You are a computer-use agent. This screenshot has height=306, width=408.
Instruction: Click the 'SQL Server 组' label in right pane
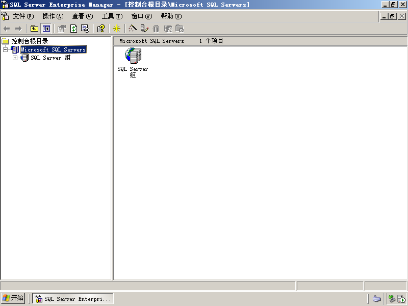[133, 72]
